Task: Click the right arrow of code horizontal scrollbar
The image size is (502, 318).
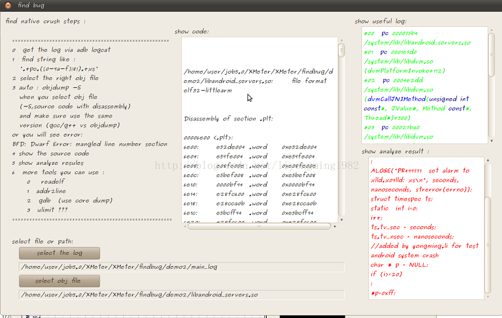Action: point(335,226)
